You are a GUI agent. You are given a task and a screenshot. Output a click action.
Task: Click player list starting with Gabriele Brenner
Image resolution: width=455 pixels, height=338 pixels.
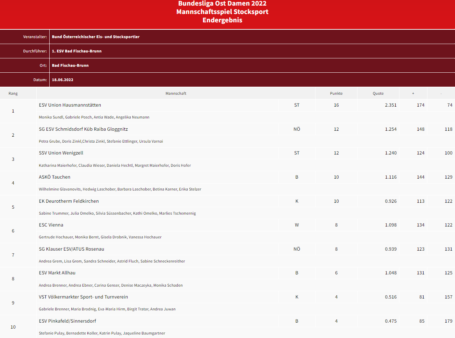[x=107, y=309]
